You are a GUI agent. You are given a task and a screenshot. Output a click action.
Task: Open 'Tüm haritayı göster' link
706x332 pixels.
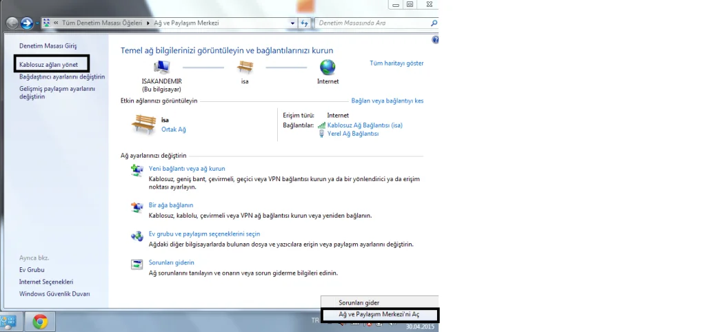pyautogui.click(x=396, y=63)
